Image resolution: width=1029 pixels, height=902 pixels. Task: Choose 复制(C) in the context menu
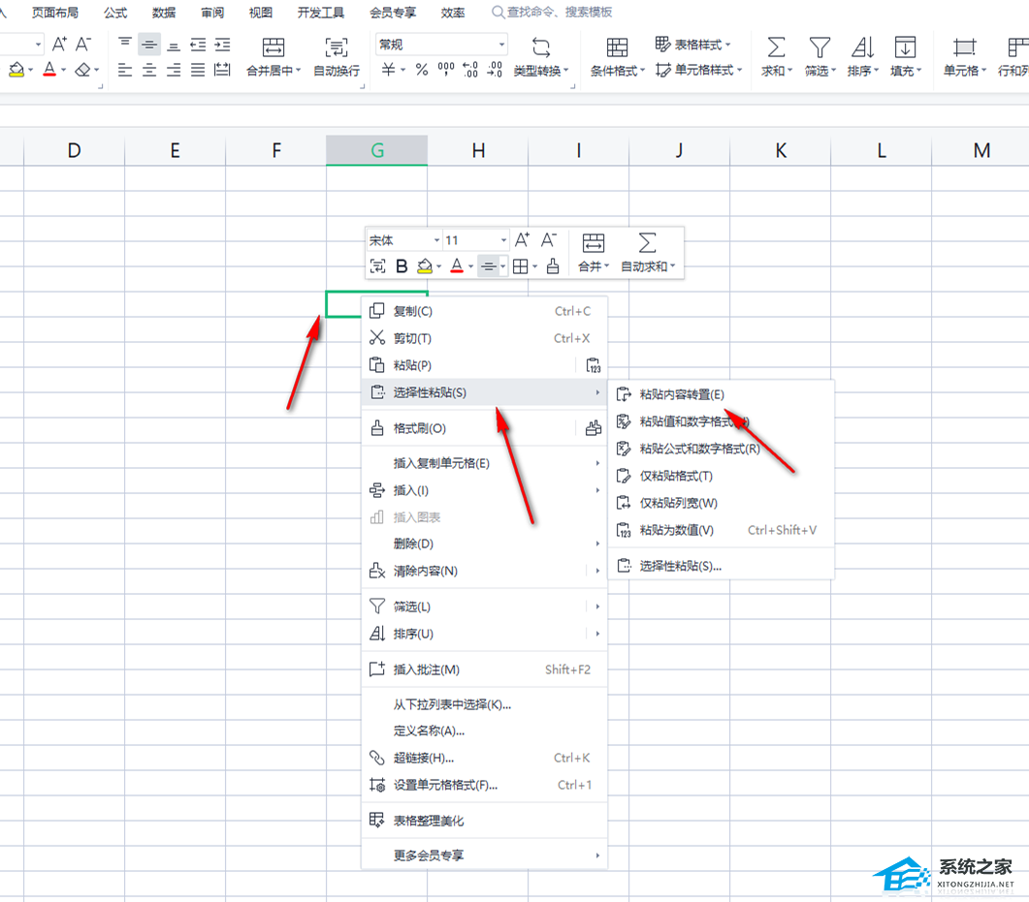coord(484,311)
